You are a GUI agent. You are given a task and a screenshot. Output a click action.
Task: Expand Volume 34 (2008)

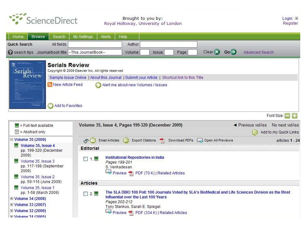tap(12, 198)
